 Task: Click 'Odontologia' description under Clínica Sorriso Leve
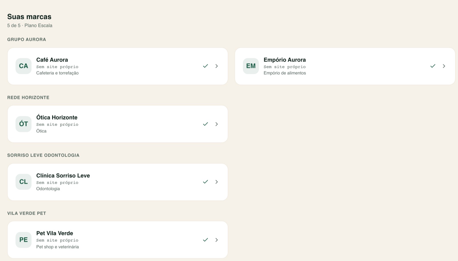pyautogui.click(x=48, y=189)
